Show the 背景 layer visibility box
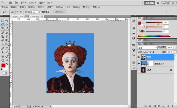The image size is (177, 108). click(139, 70)
